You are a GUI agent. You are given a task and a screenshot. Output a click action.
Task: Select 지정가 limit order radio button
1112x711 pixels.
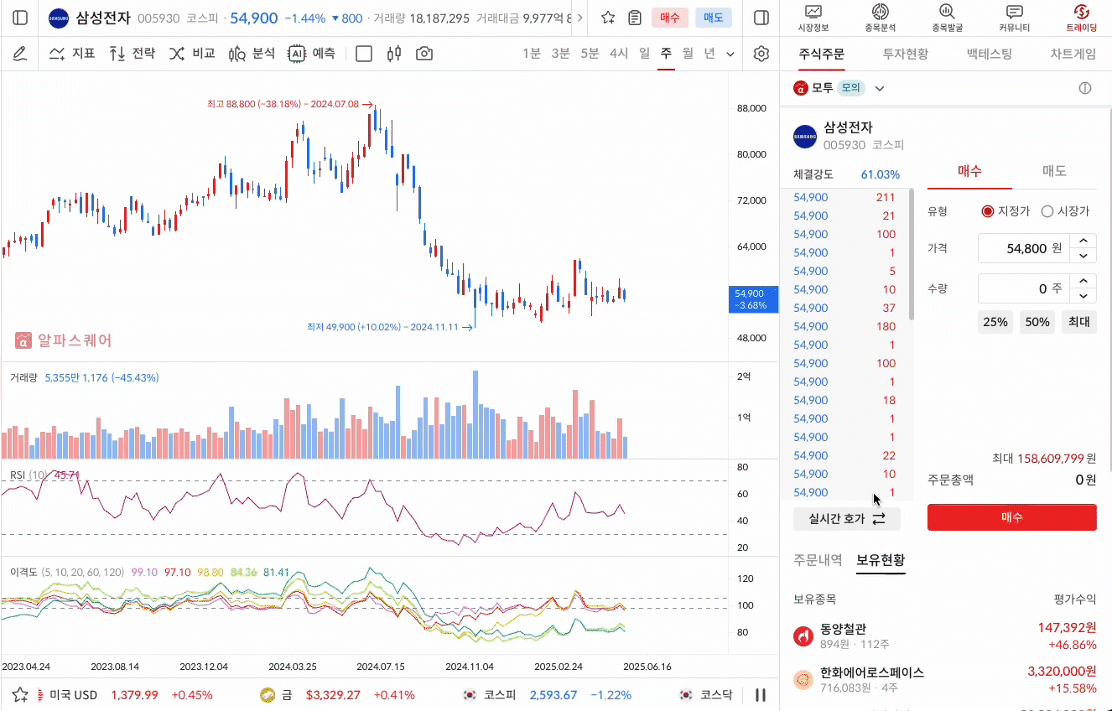click(988, 211)
